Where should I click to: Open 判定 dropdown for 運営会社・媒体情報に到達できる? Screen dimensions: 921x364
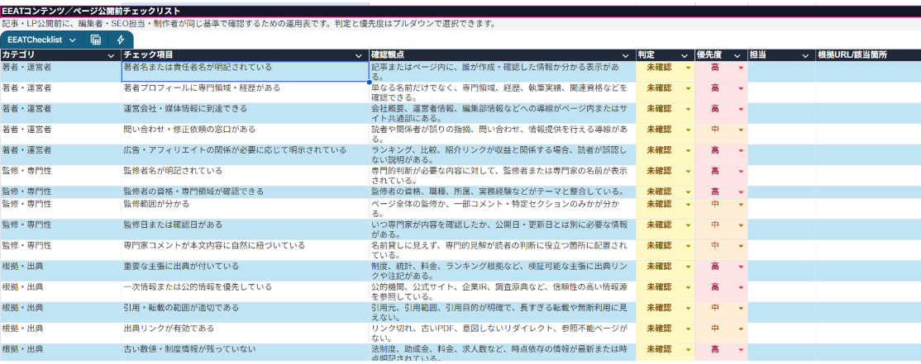[689, 109]
